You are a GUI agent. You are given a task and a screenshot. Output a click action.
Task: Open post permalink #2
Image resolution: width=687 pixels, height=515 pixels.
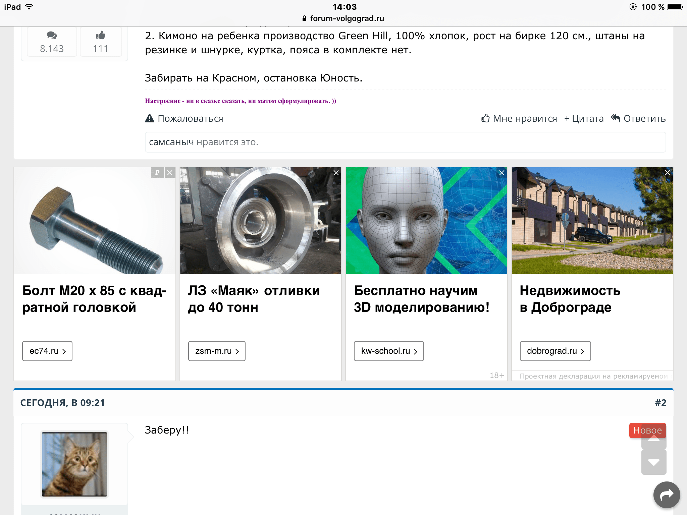pos(660,403)
